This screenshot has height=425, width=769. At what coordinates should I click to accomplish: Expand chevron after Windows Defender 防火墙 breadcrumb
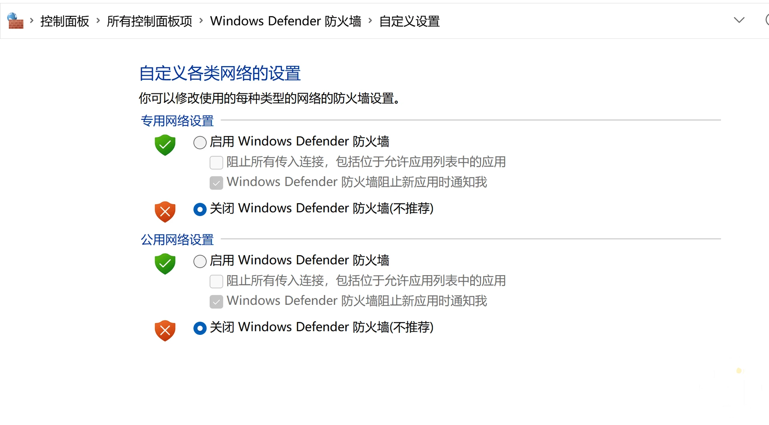pos(370,20)
